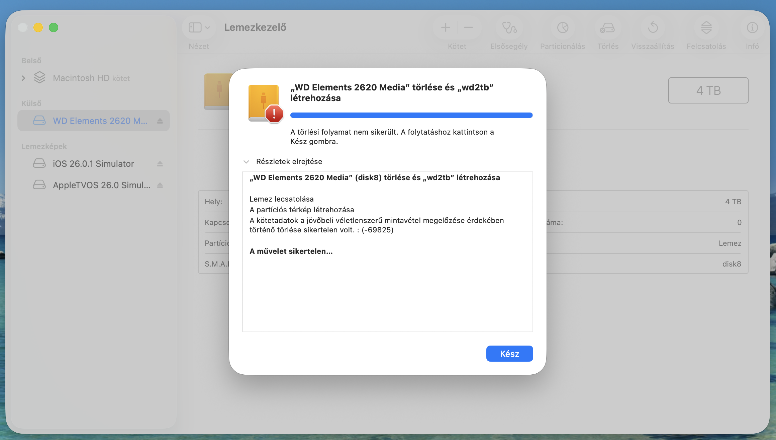776x440 pixels.
Task: Click the Mount (Felcsatolás) toolbar icon
Action: click(706, 28)
